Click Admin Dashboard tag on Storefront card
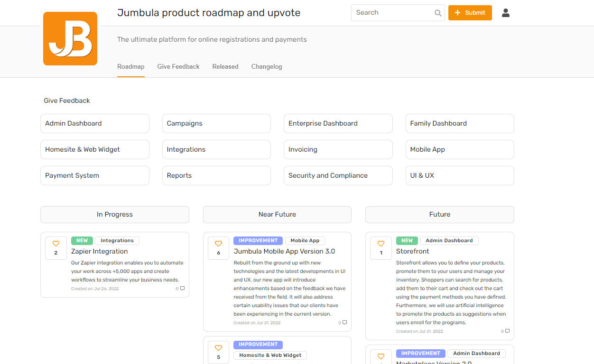The image size is (594, 364). (449, 241)
